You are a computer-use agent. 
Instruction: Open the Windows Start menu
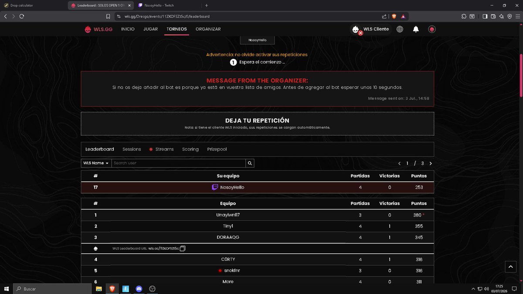click(x=6, y=289)
